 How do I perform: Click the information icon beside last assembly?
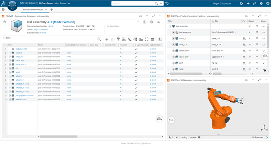click(x=151, y=22)
